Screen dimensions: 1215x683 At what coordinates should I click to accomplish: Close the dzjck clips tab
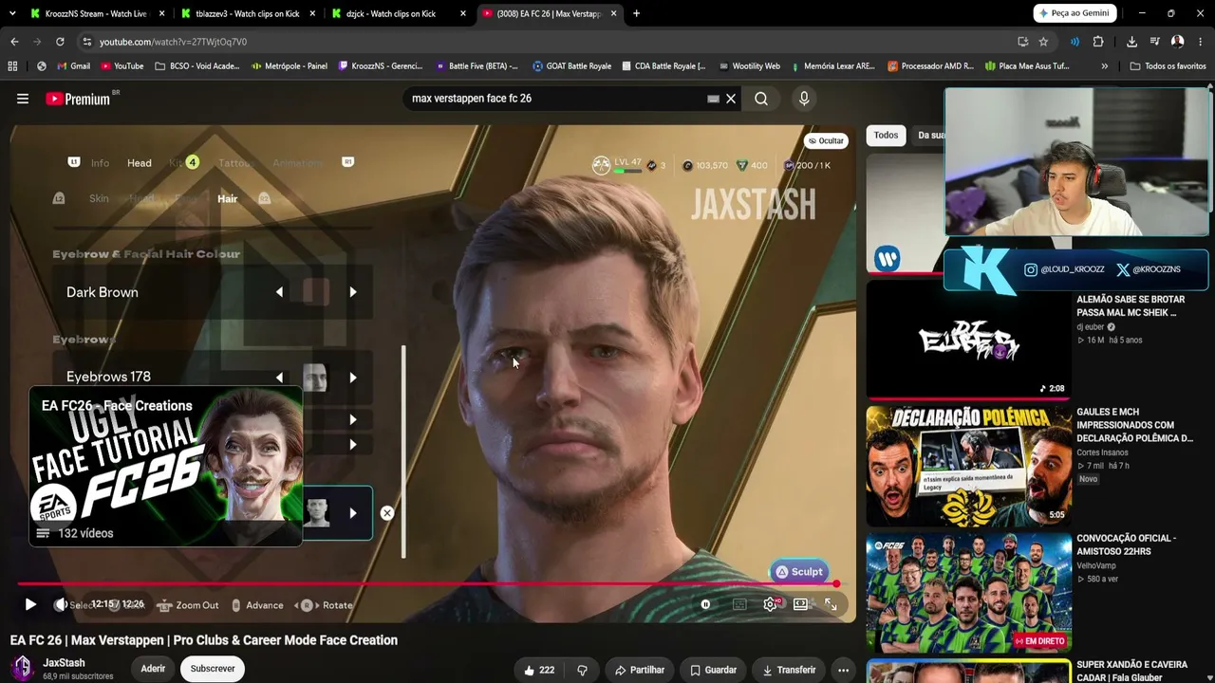pos(462,13)
